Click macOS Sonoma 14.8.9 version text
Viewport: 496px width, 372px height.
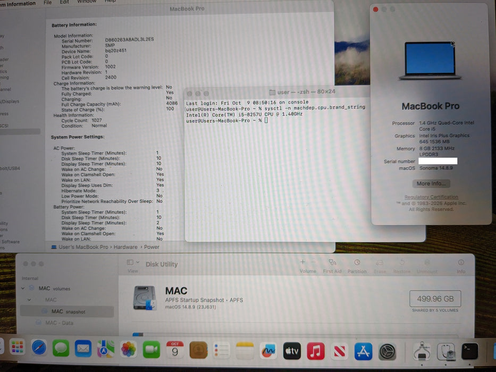coord(436,168)
